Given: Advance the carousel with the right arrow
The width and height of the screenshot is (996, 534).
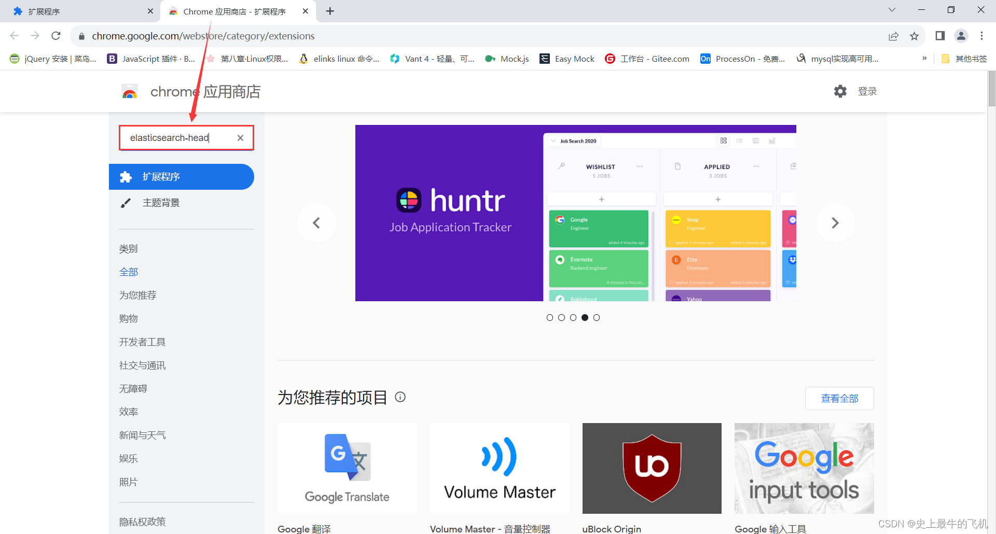Looking at the screenshot, I should 835,223.
